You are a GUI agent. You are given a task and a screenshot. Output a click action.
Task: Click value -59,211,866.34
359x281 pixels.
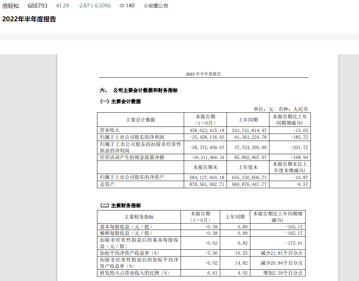(x=208, y=157)
